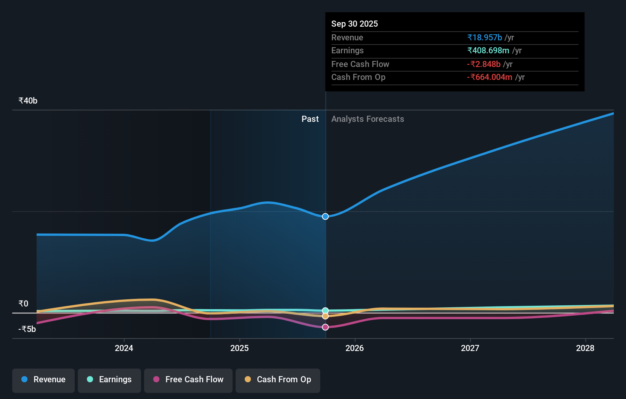Click the ₹40b axis gridline label
Viewport: 626px width, 399px height.
coord(27,101)
